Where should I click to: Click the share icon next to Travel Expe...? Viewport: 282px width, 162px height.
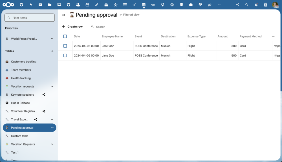point(36,119)
